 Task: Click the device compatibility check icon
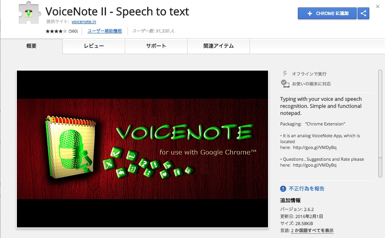[285, 84]
